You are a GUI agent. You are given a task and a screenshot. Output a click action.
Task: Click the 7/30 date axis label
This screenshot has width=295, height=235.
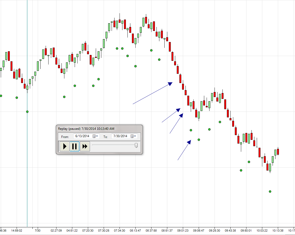tap(38, 231)
